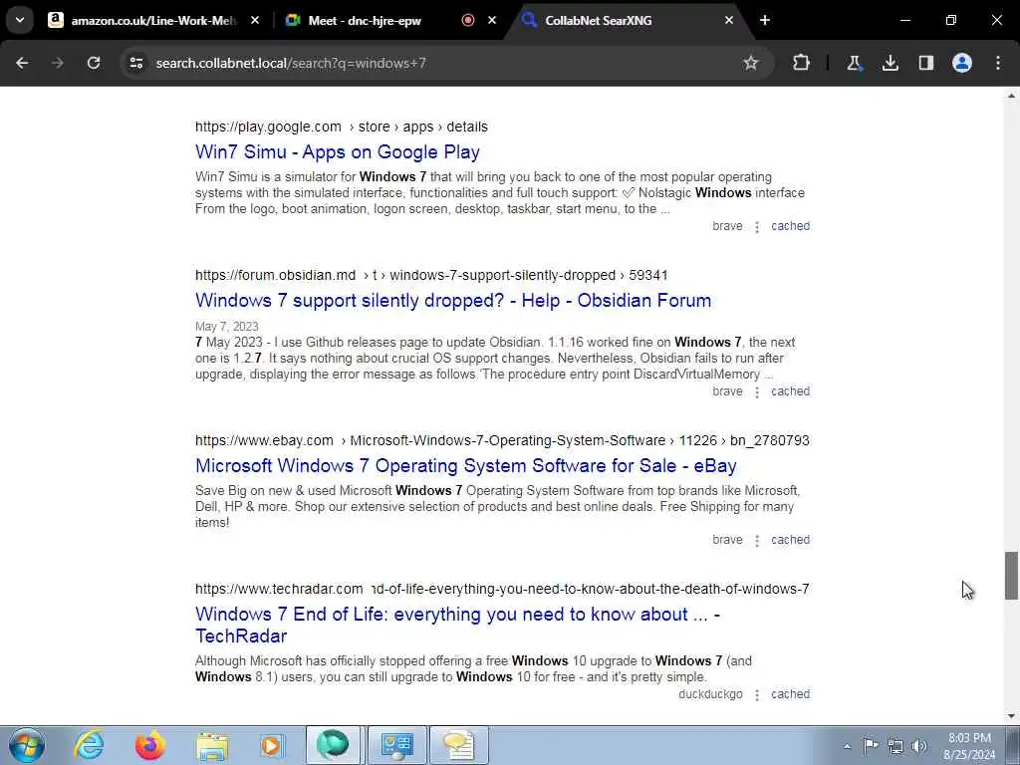Screen dimensions: 1020x765
Task: Open the profile avatar menu
Action: tap(962, 63)
